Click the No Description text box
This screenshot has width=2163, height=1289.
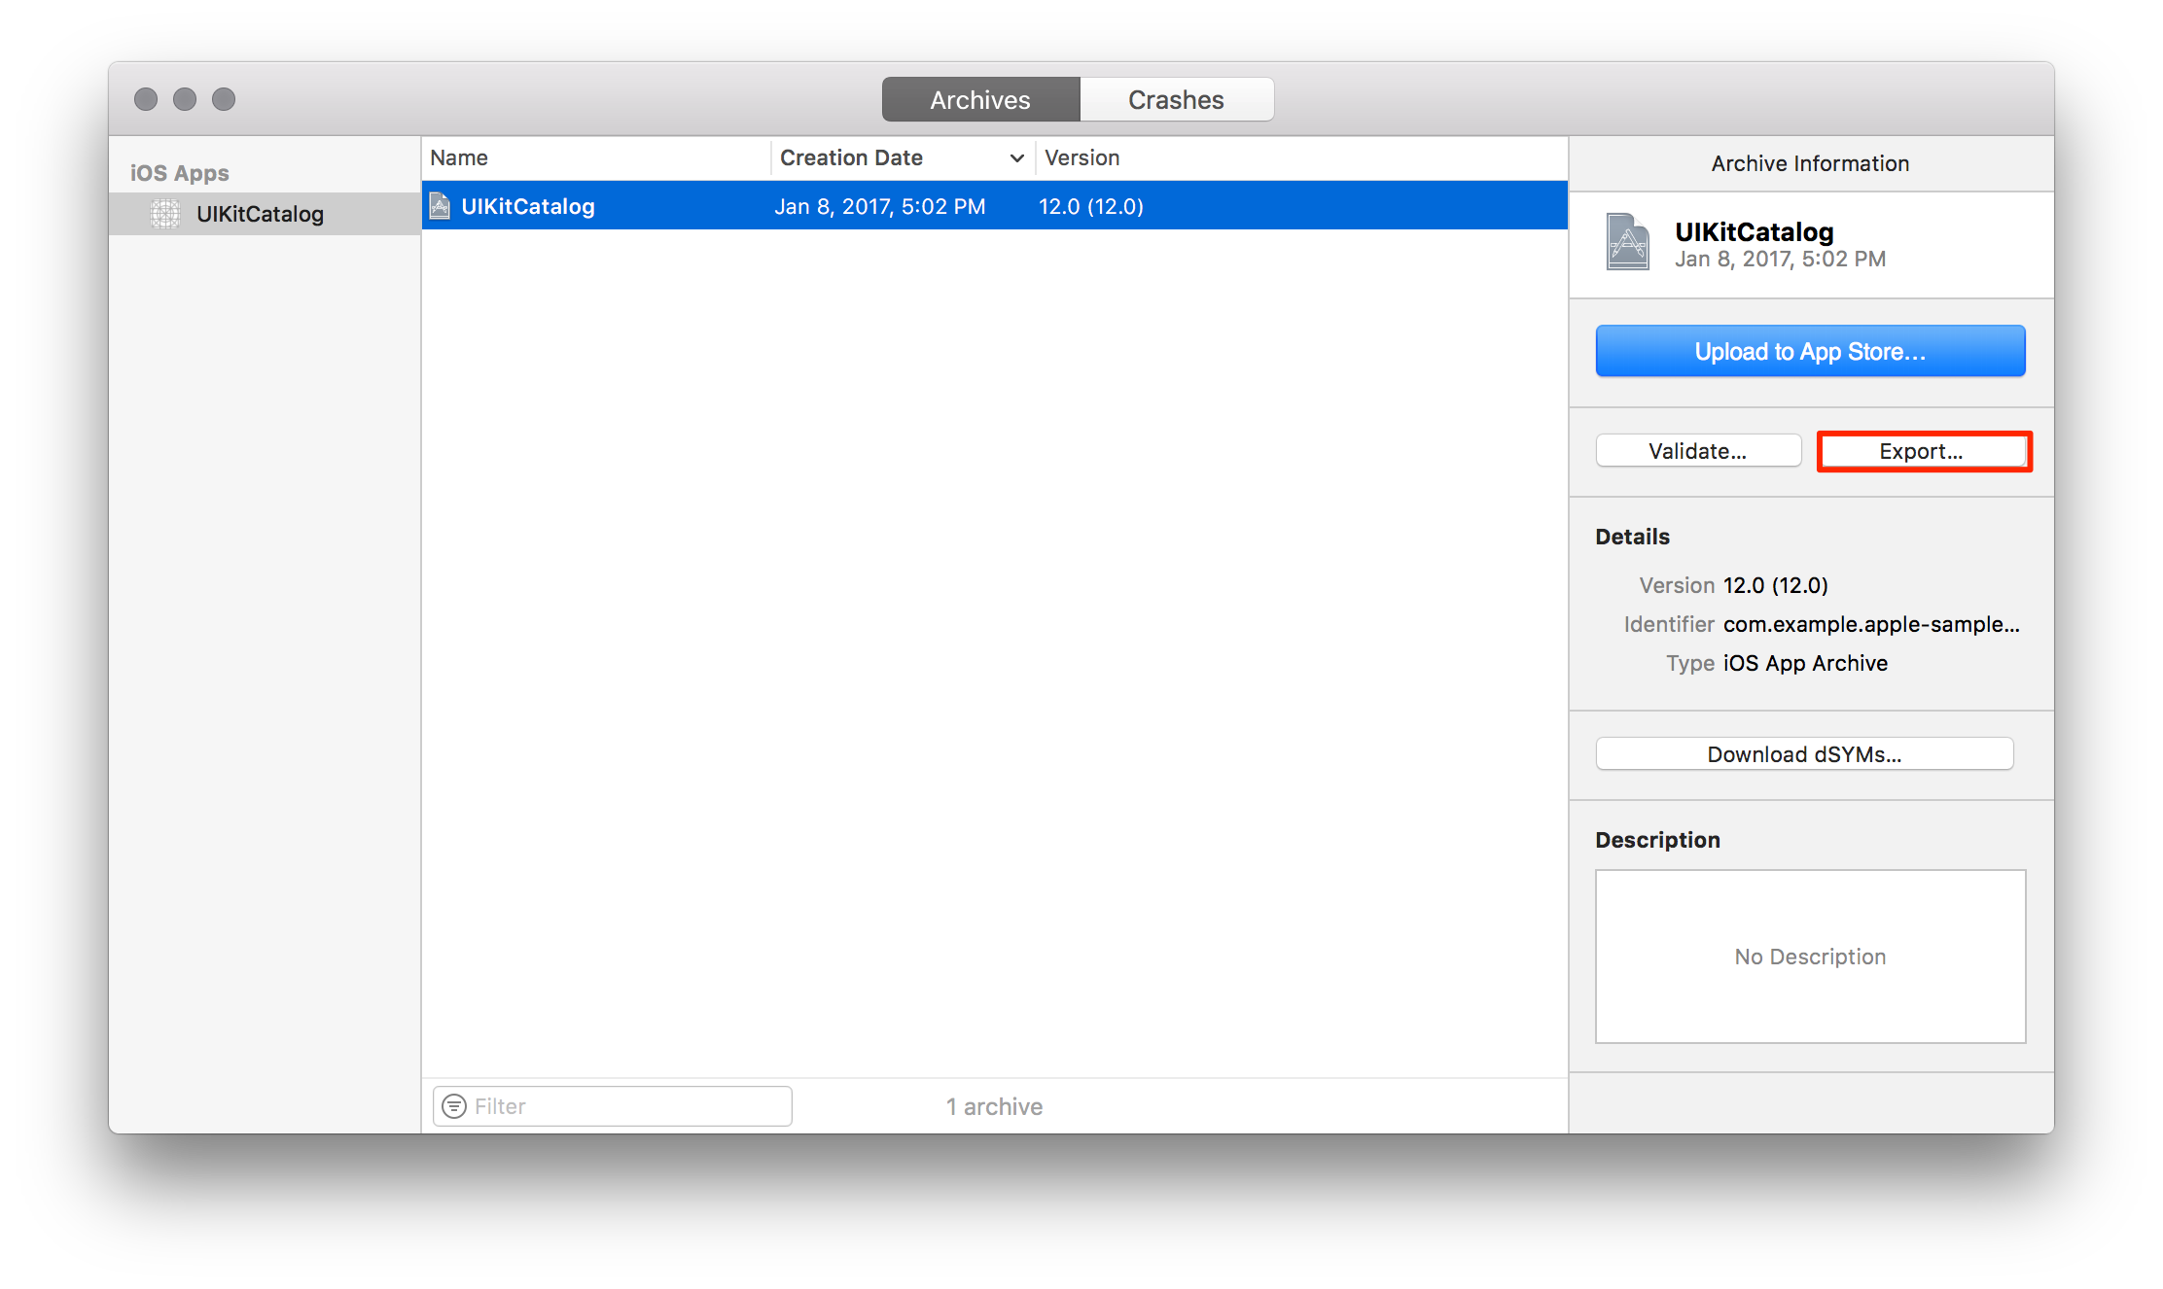click(x=1810, y=957)
